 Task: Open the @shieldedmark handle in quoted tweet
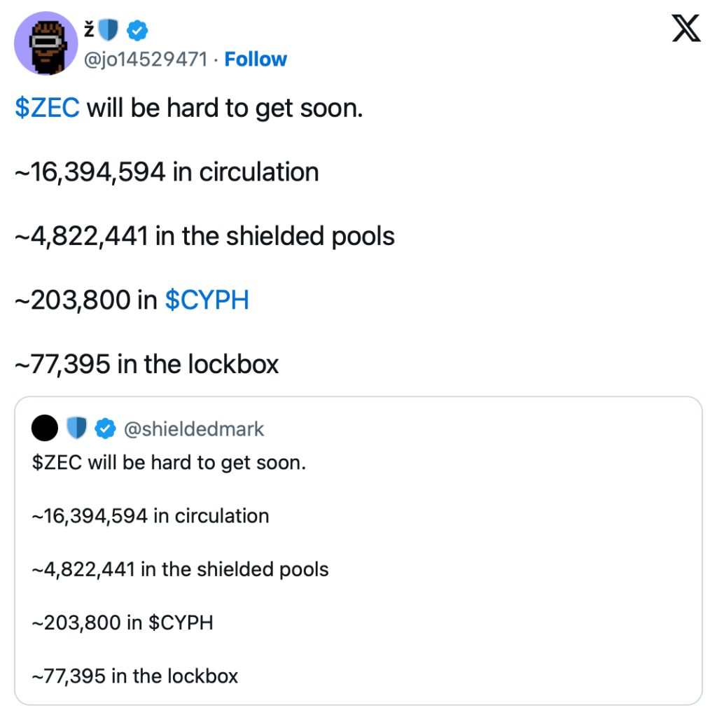coord(194,429)
